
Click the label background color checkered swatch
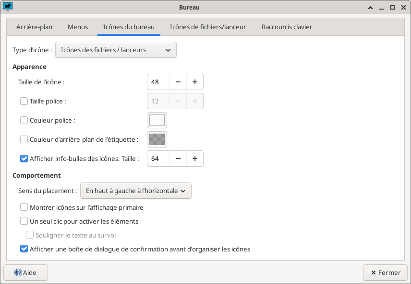pyautogui.click(x=157, y=139)
